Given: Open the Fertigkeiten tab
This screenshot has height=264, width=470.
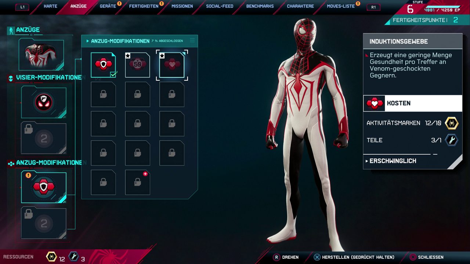Looking at the screenshot, I should 144,6.
